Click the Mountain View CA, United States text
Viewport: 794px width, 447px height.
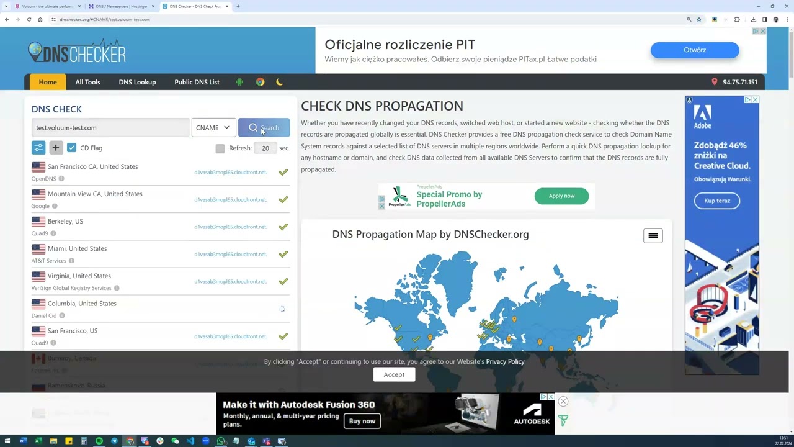click(x=95, y=194)
